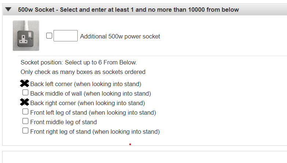
Task: Click the Socket position instruction heading
Action: click(79, 62)
